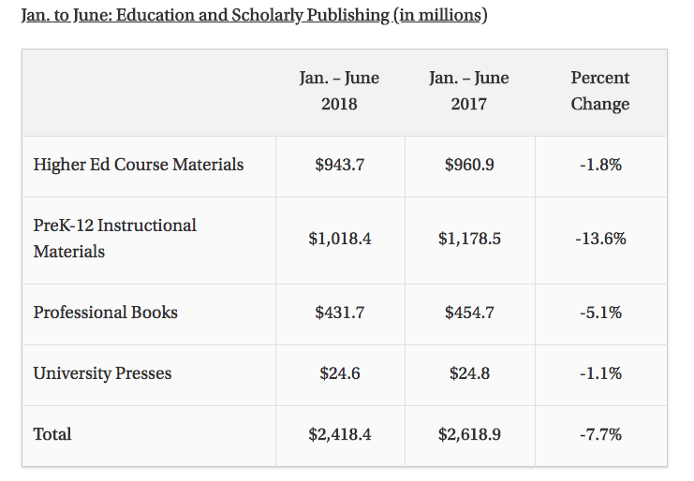Select the Professional Books row label
Image resolution: width=694 pixels, height=481 pixels.
[106, 313]
